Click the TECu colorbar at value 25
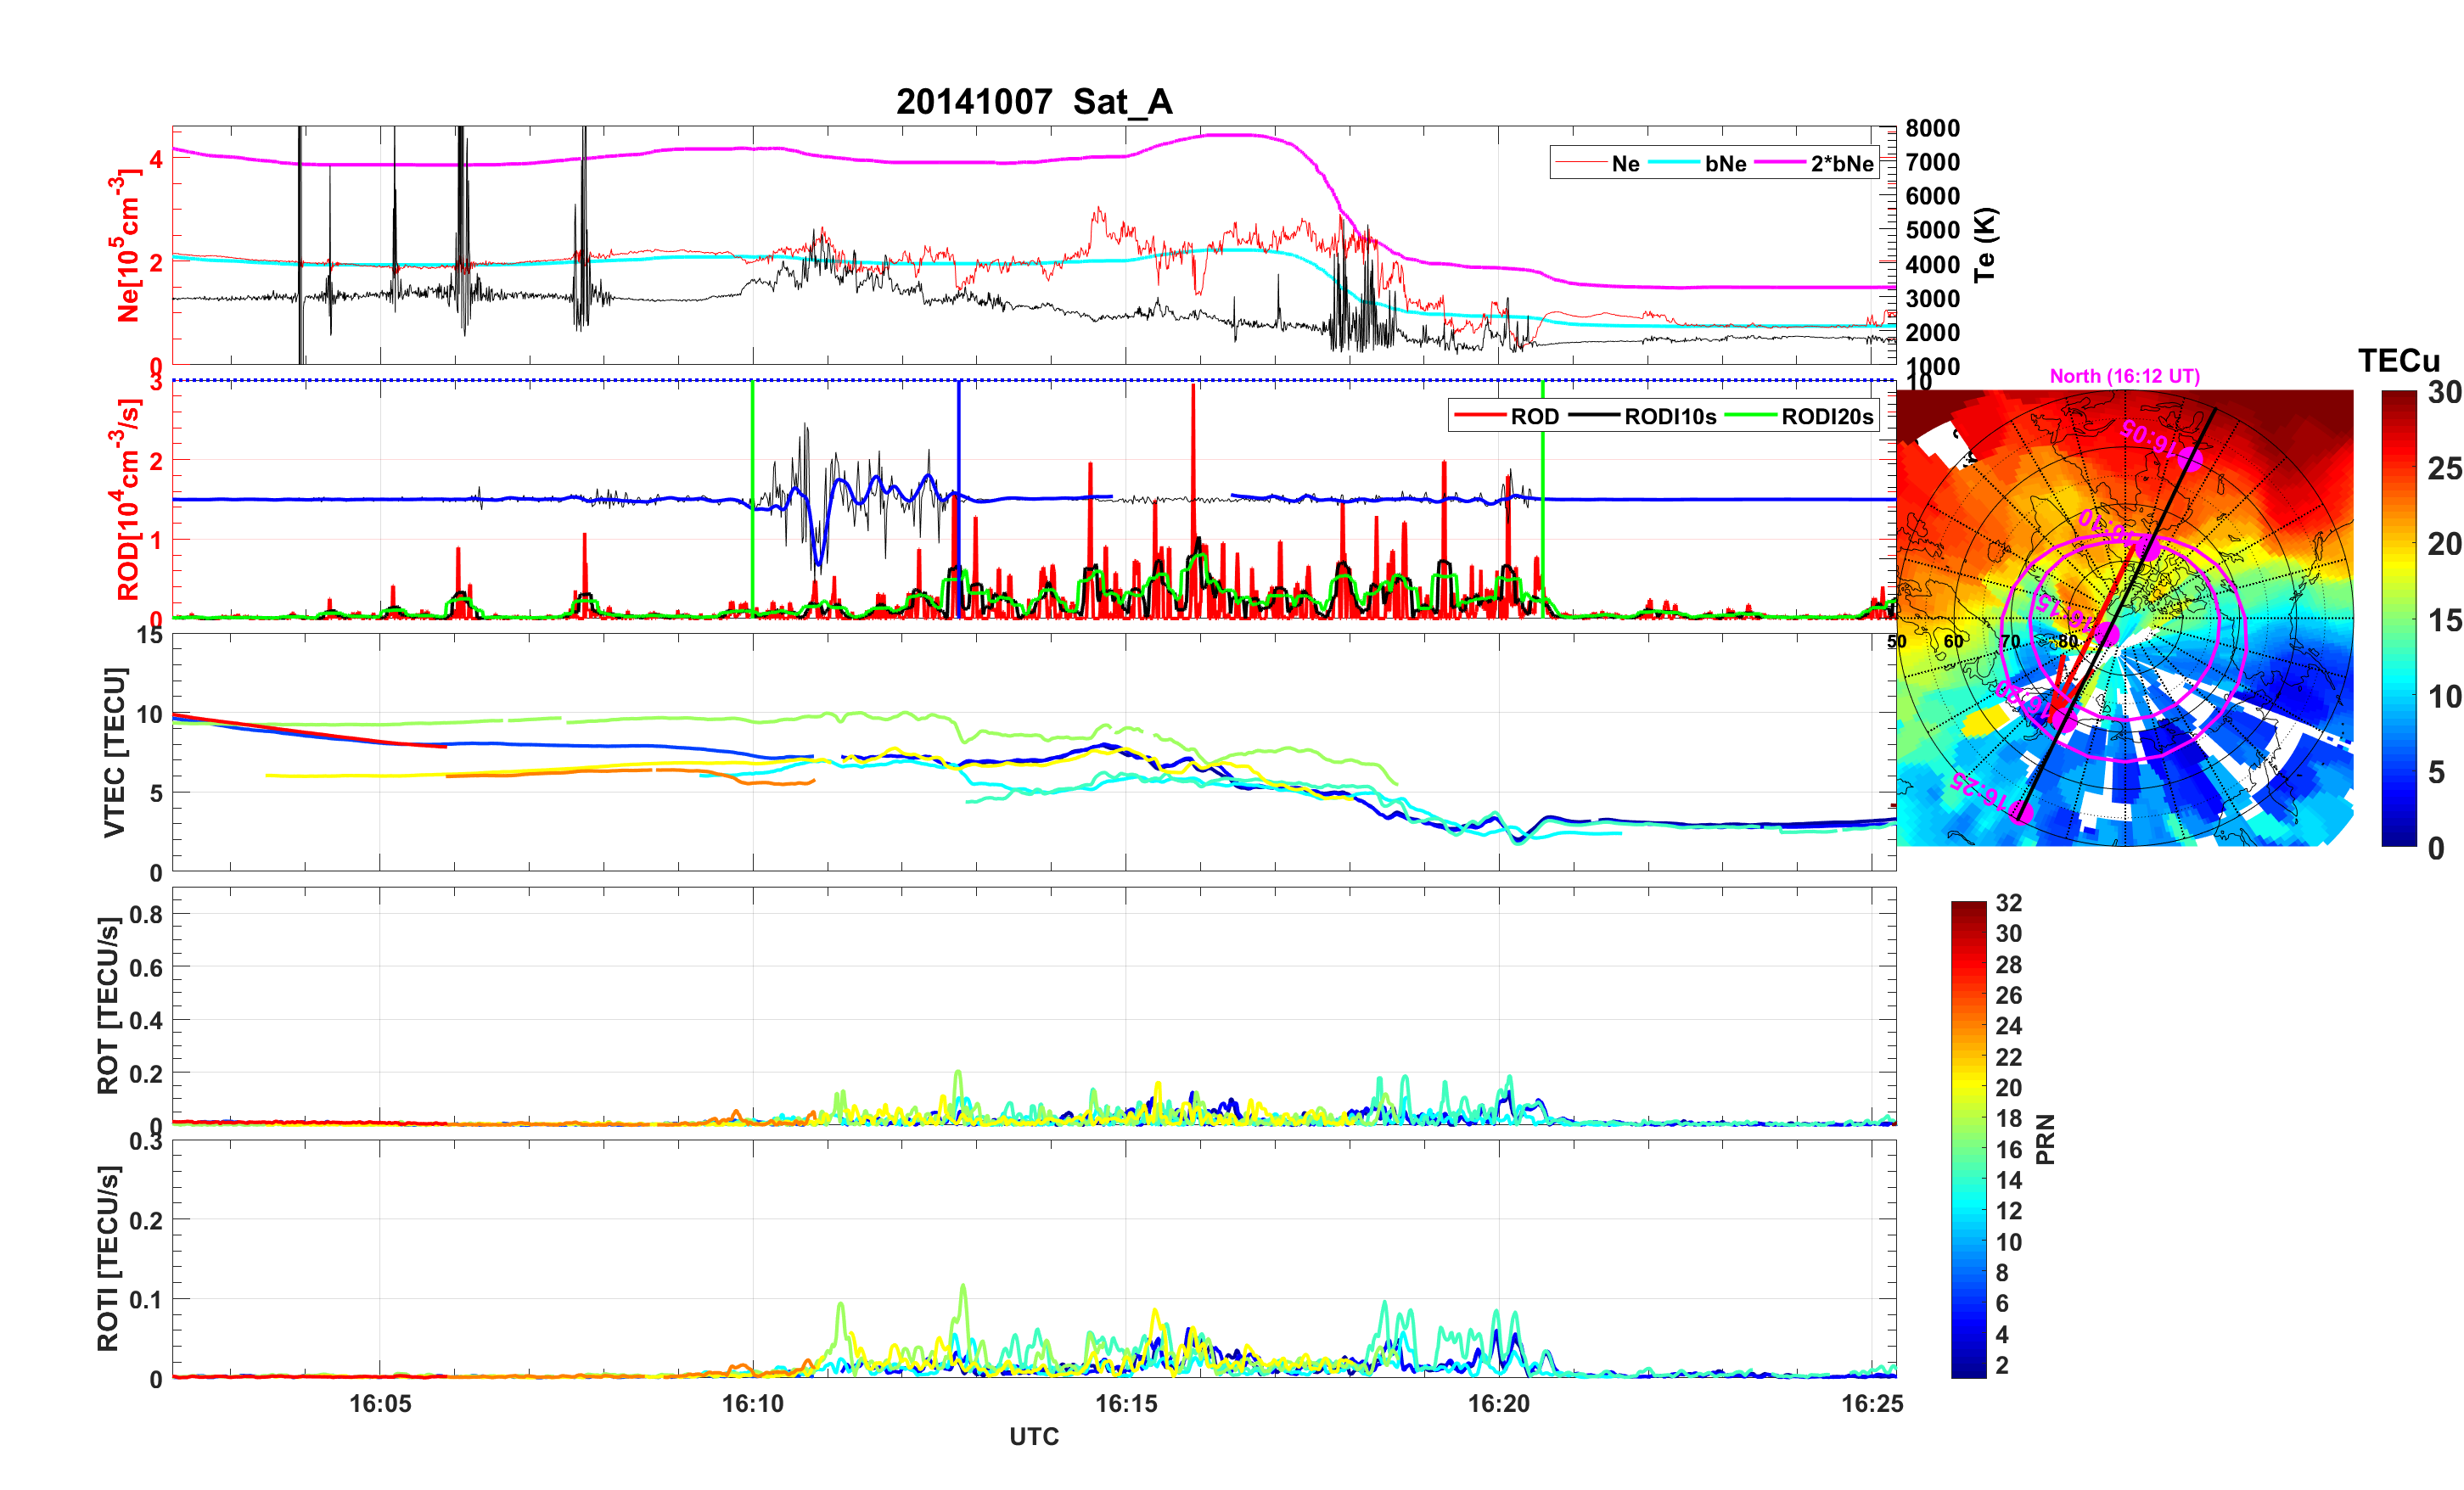 pos(2398,468)
